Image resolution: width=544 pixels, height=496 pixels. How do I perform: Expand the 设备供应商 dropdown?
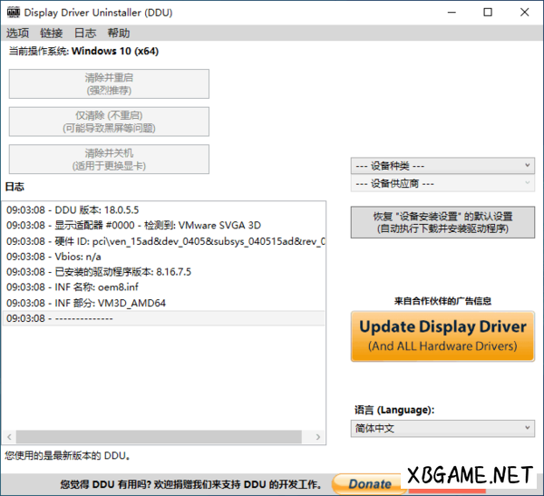pyautogui.click(x=442, y=184)
